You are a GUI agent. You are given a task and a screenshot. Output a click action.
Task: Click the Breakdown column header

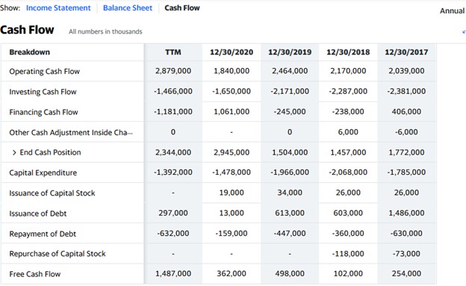[x=29, y=52]
